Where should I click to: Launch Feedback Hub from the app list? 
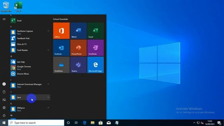click(30, 38)
